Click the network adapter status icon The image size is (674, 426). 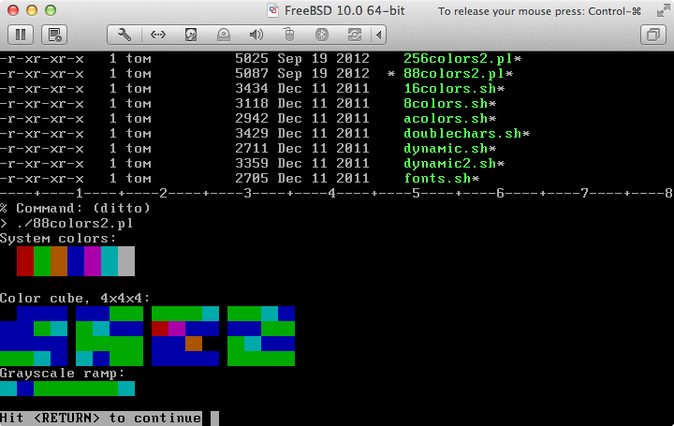click(158, 35)
